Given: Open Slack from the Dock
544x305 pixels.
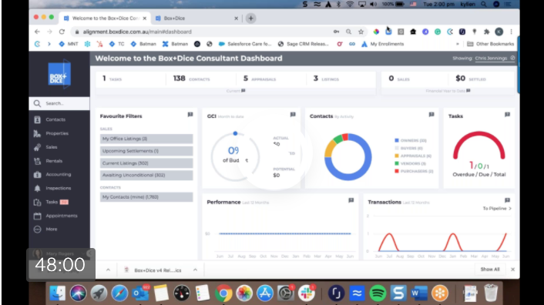Looking at the screenshot, I should pos(307,293).
